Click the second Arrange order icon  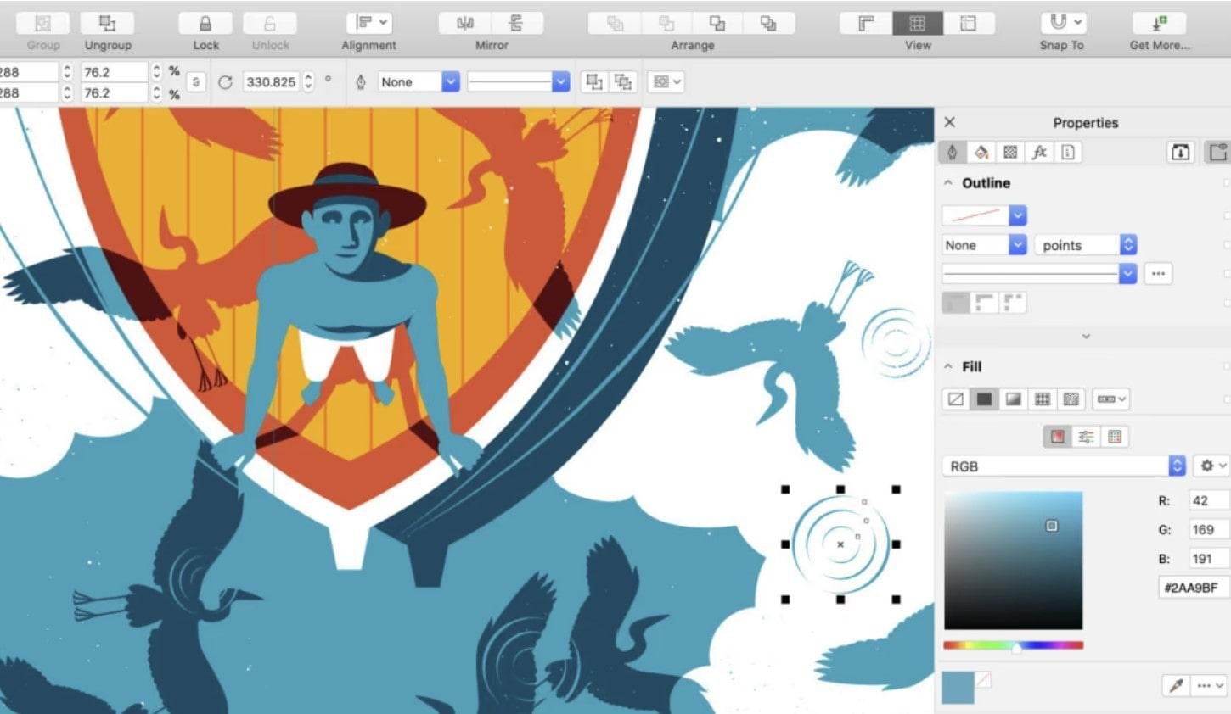click(x=666, y=24)
